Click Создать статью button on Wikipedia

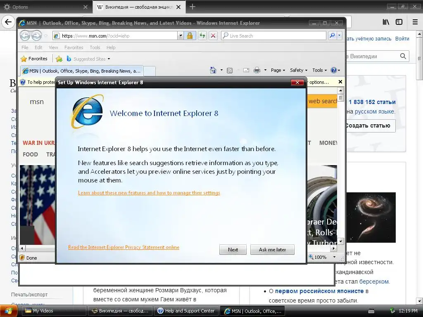tap(370, 125)
